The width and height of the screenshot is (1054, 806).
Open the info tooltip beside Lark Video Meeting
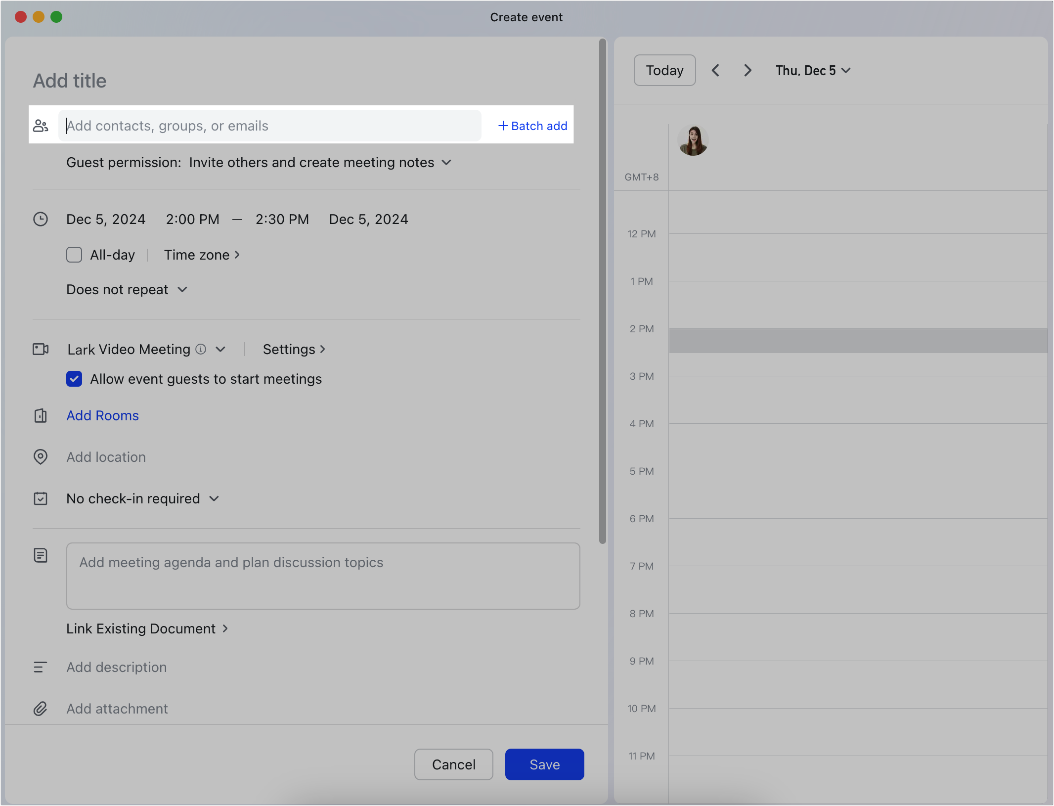pos(200,349)
